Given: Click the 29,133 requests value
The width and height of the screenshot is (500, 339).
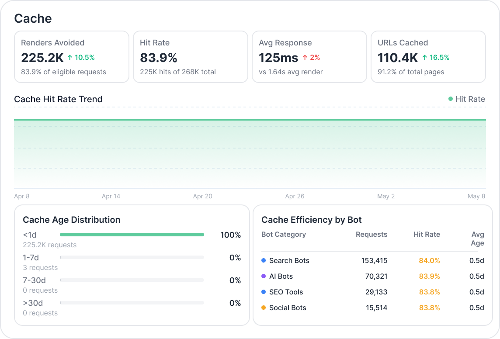Looking at the screenshot, I should [376, 292].
